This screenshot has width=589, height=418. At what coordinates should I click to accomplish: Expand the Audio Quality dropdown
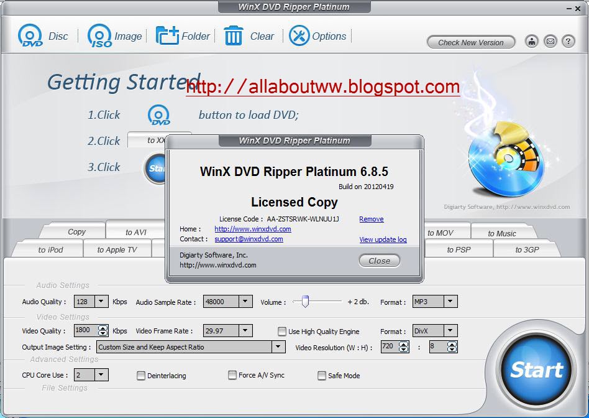tap(101, 301)
